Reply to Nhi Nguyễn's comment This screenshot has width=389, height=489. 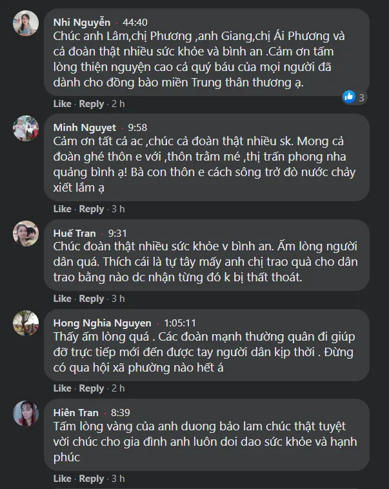pyautogui.click(x=91, y=104)
